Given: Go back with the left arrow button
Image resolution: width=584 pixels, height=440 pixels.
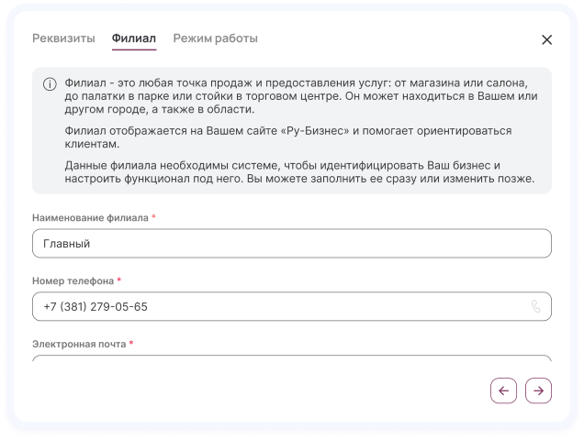Looking at the screenshot, I should point(503,390).
